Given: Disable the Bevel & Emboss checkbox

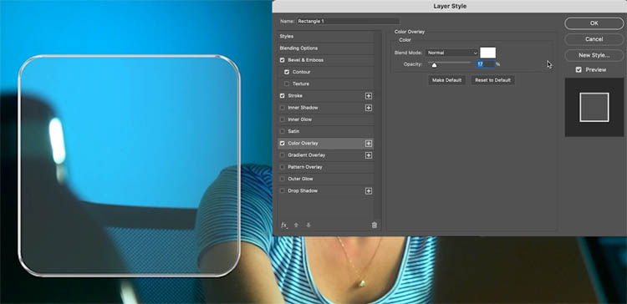Looking at the screenshot, I should [283, 60].
